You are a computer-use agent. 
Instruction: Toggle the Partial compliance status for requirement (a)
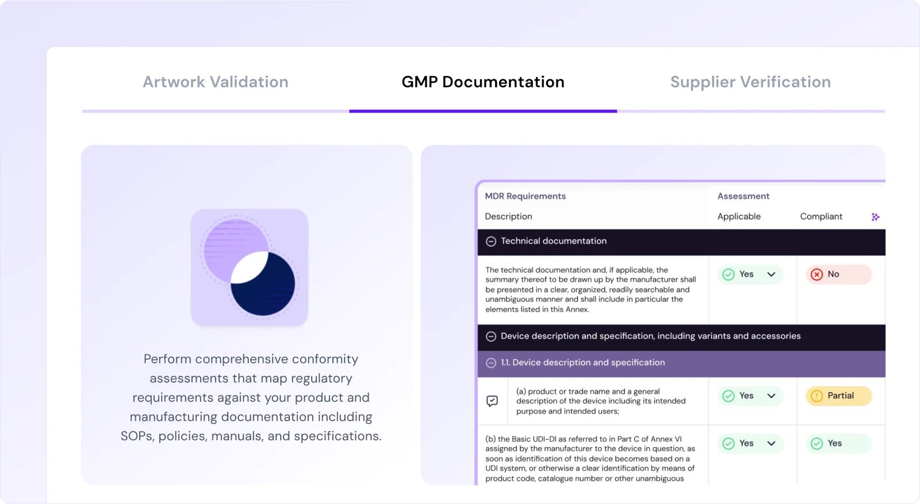point(838,395)
